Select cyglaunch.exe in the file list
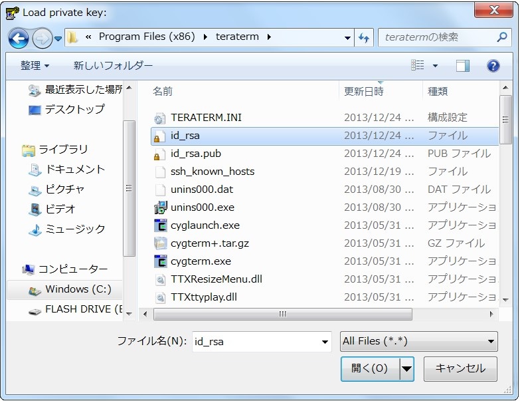520x401 pixels. coord(205,225)
